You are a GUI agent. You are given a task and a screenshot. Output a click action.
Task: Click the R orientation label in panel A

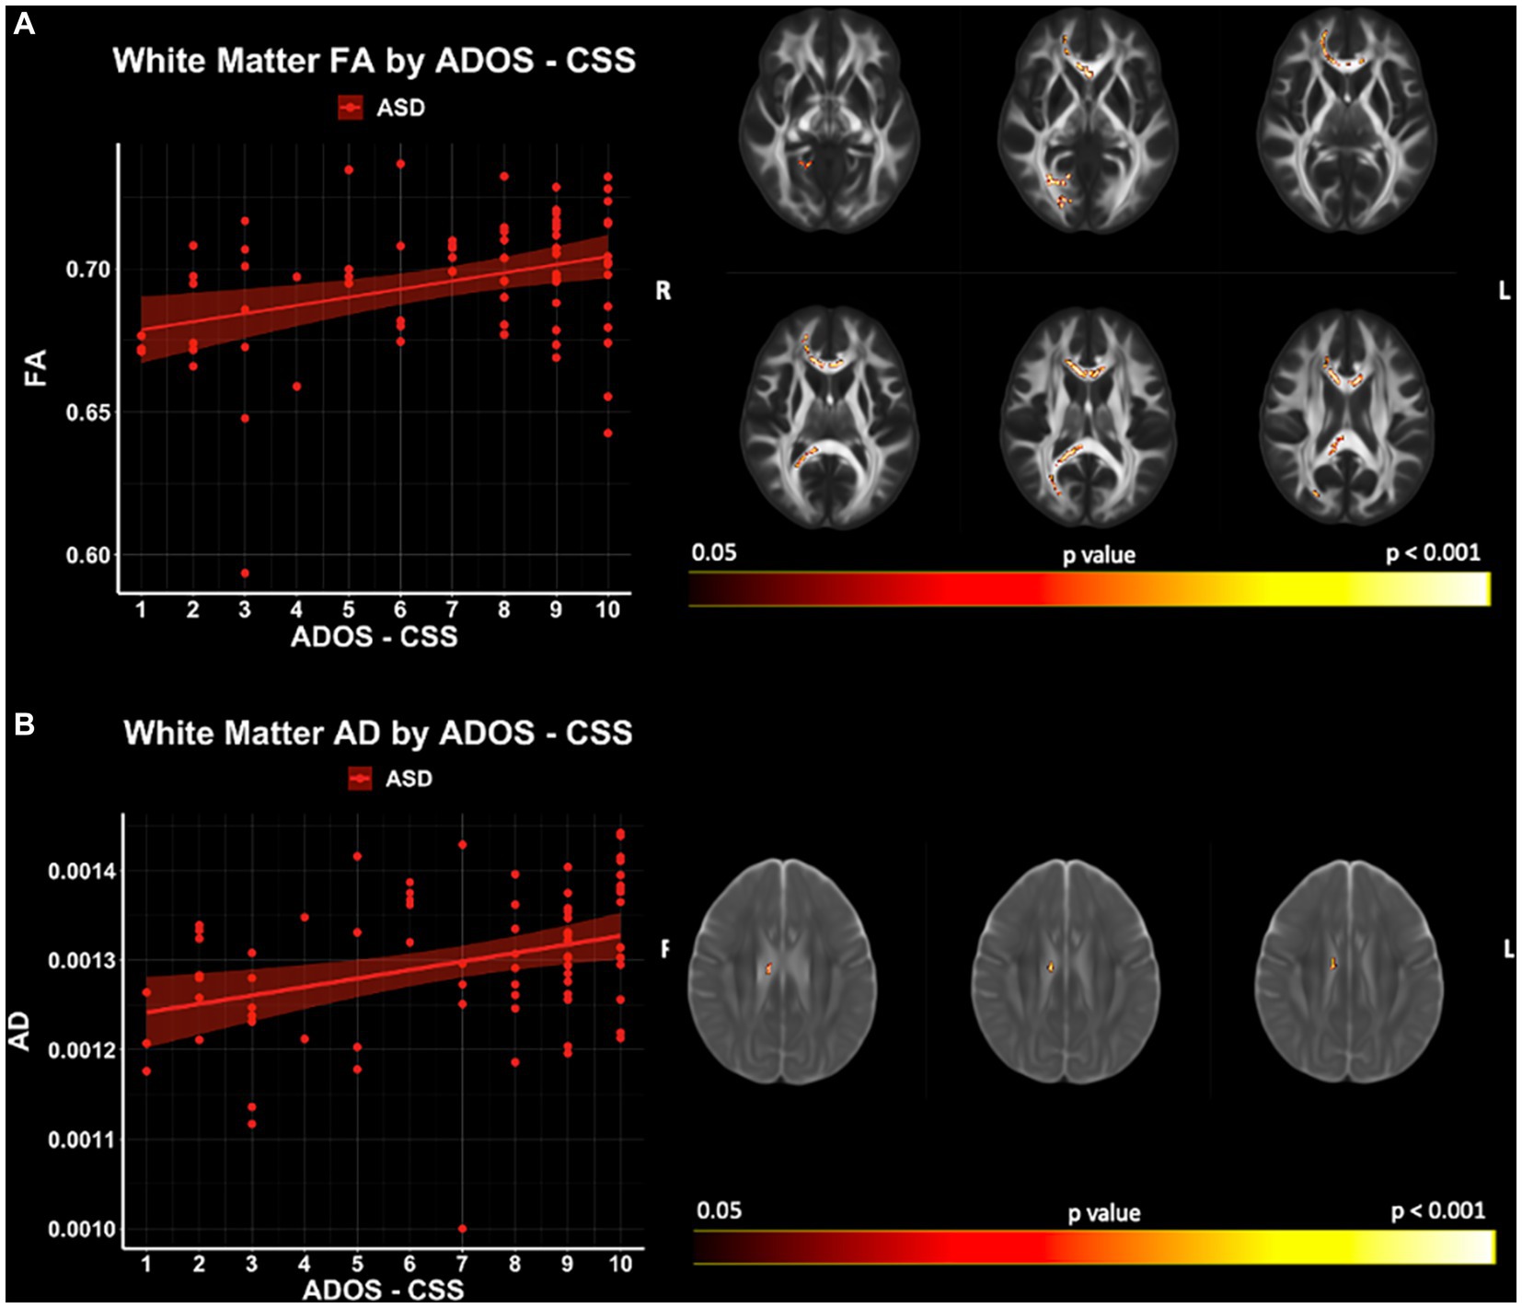[x=663, y=291]
